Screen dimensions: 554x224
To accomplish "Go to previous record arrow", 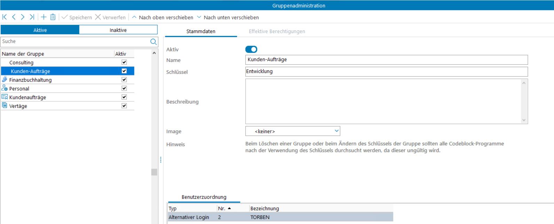I will tap(14, 17).
